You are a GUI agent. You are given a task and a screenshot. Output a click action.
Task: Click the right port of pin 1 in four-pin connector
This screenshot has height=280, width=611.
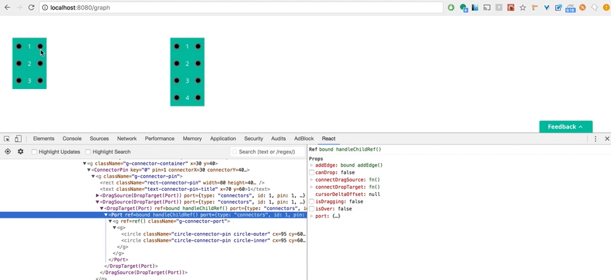point(198,46)
